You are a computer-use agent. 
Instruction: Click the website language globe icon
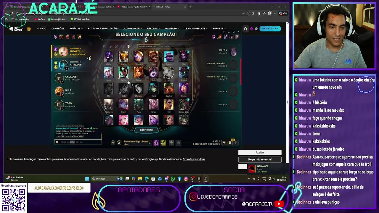(256, 29)
